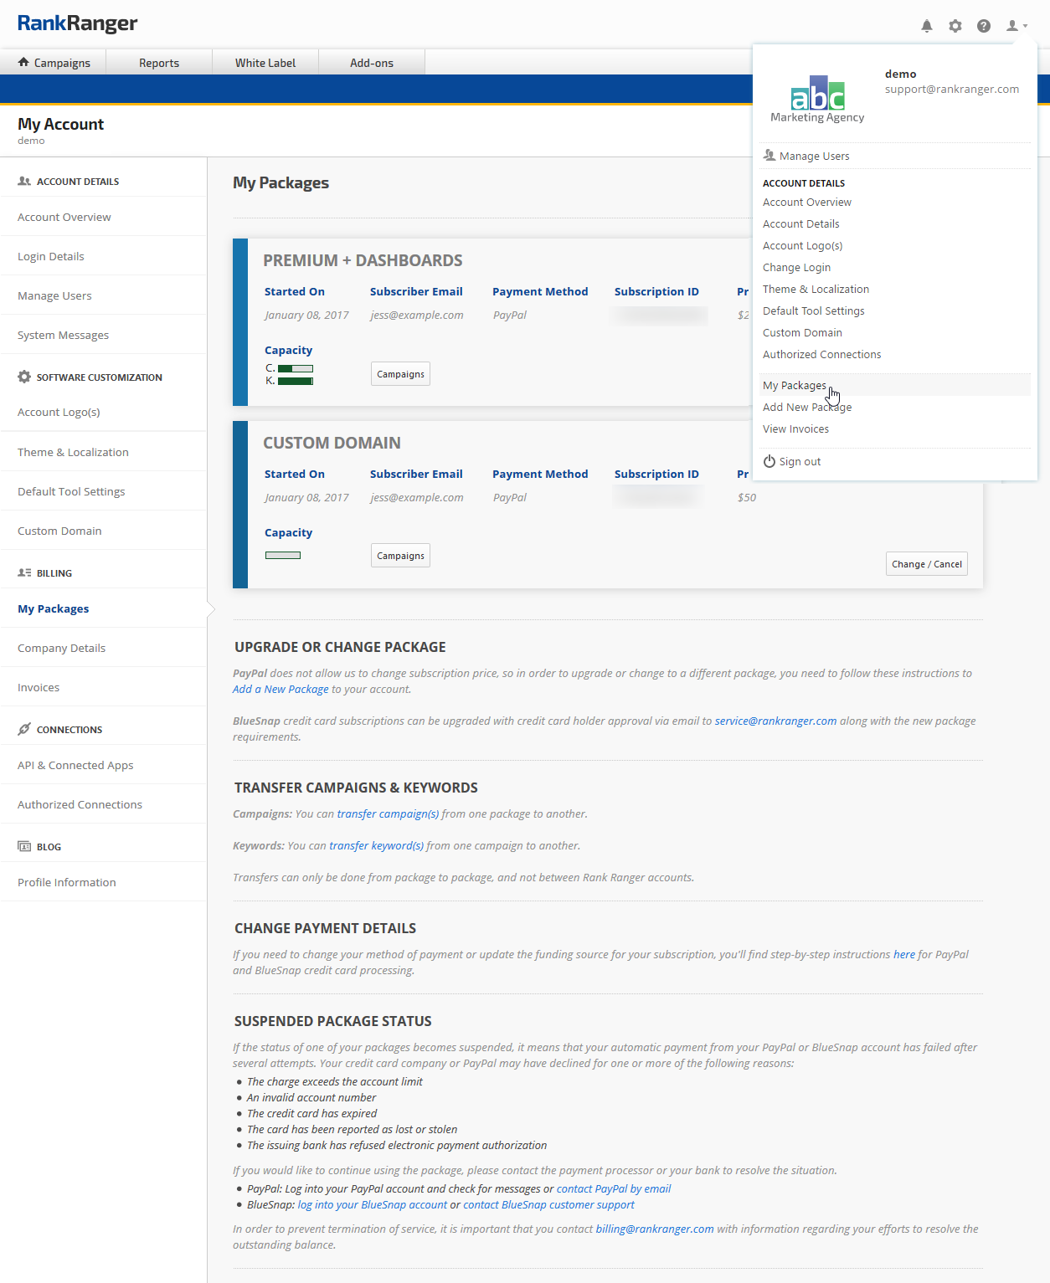Click the service@rankranger.com email link

pyautogui.click(x=775, y=721)
